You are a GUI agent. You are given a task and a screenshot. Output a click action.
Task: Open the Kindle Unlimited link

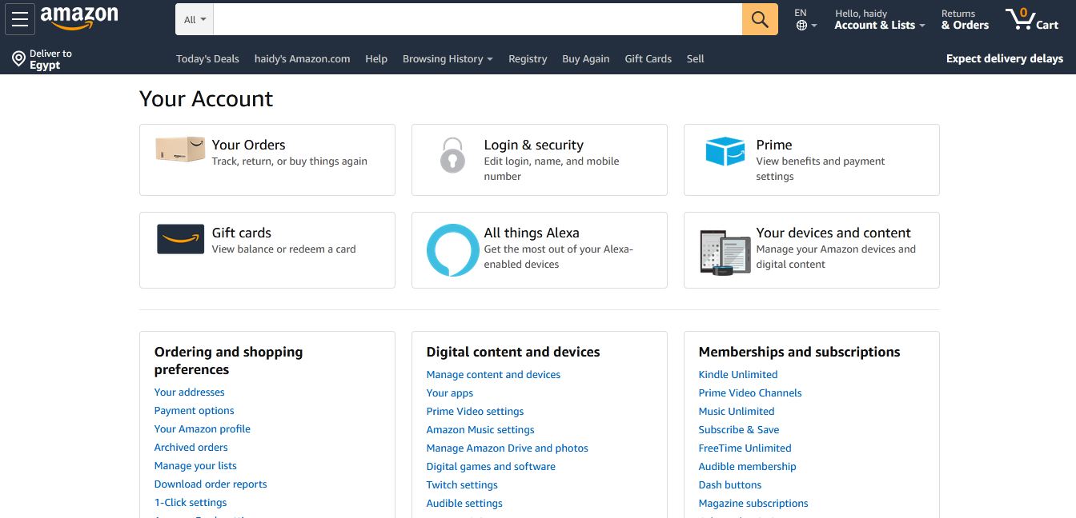click(737, 374)
